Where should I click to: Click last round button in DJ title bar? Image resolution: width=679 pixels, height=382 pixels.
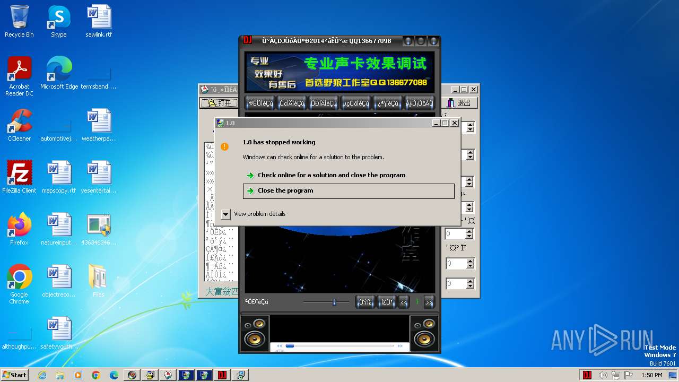coord(433,41)
